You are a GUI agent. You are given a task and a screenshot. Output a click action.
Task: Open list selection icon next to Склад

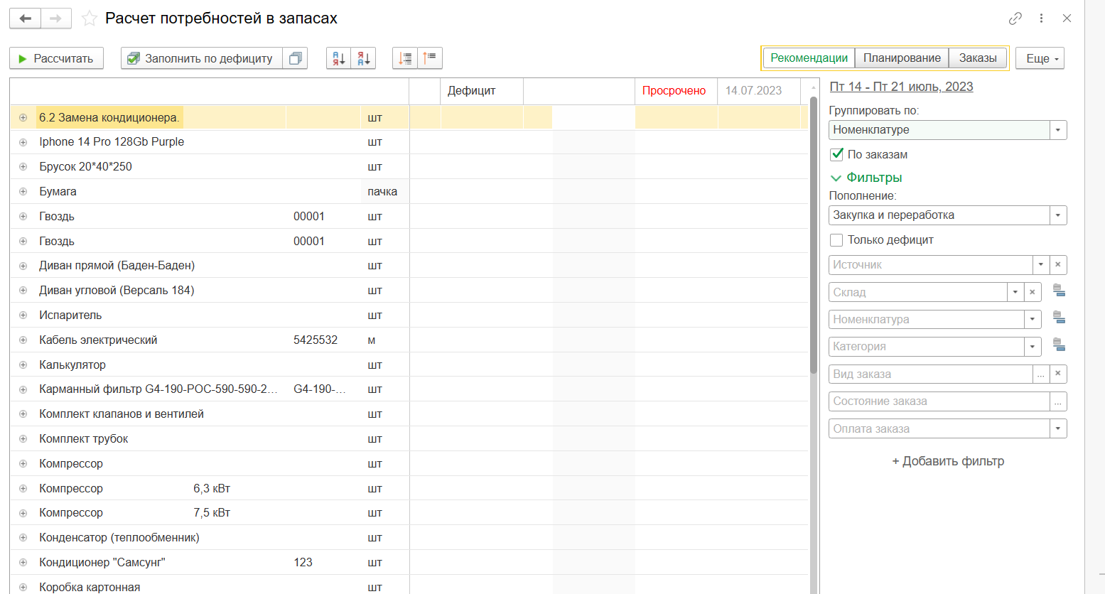pyautogui.click(x=1059, y=291)
